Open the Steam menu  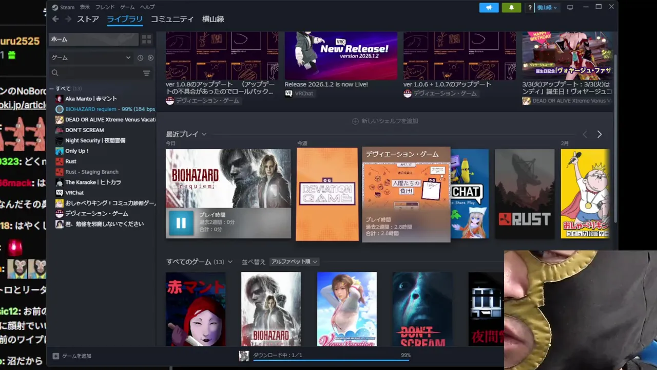(64, 7)
